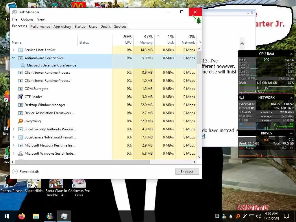The image size is (296, 222).
Task: Click the vertical scrollbar down arrow
Action: click(199, 157)
